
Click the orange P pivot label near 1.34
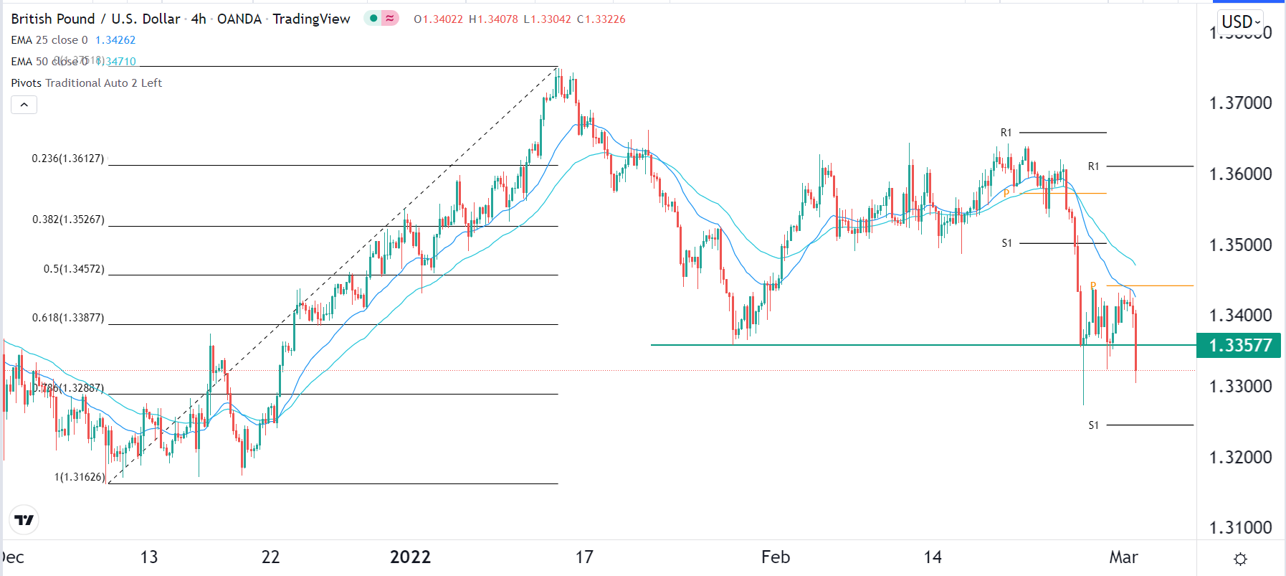pyautogui.click(x=1093, y=286)
